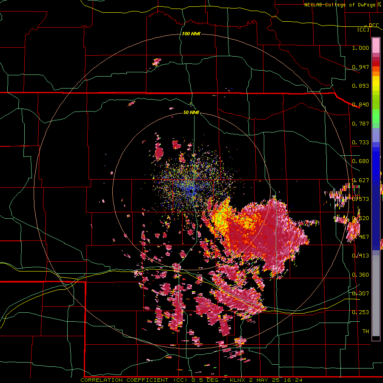Image resolution: width=383 pixels, height=383 pixels.
Task: Click the [CC] units label above the color bar
Action: click(x=363, y=29)
